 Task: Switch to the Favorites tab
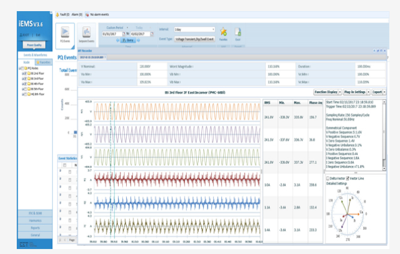43,62
